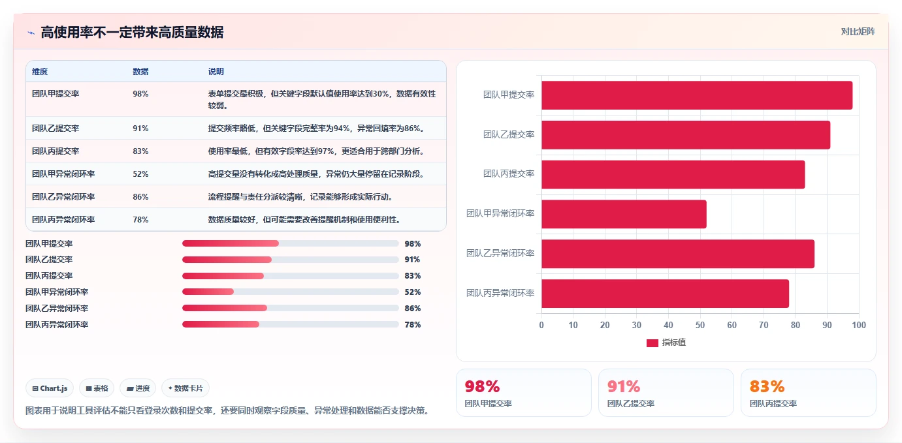Click the 数据 column header
Screen dimensions: 902x443
140,72
